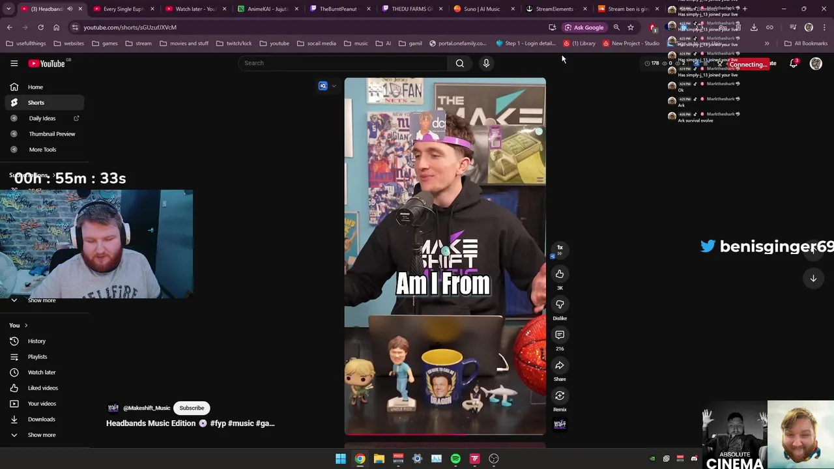This screenshot has width=834, height=469.
Task: Click the address bar URL
Action: (x=130, y=27)
